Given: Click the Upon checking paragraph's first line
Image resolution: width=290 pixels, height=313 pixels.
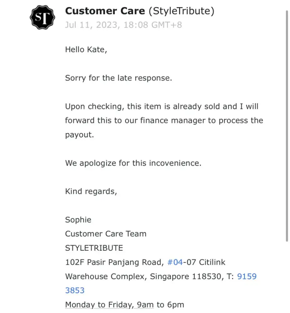Looking at the screenshot, I should [162, 106].
